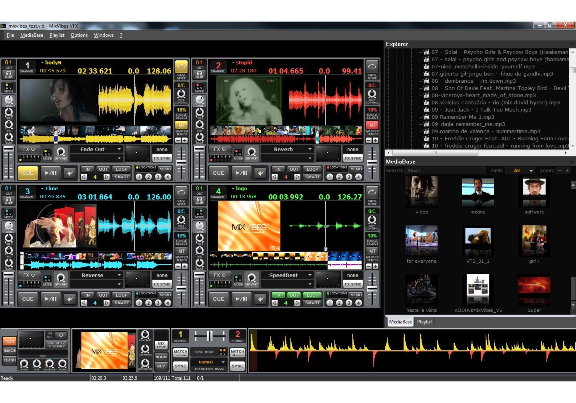Viewport: 576px width, 403px height.
Task: Click Key Control knob on deck 1
Action: [x=181, y=94]
